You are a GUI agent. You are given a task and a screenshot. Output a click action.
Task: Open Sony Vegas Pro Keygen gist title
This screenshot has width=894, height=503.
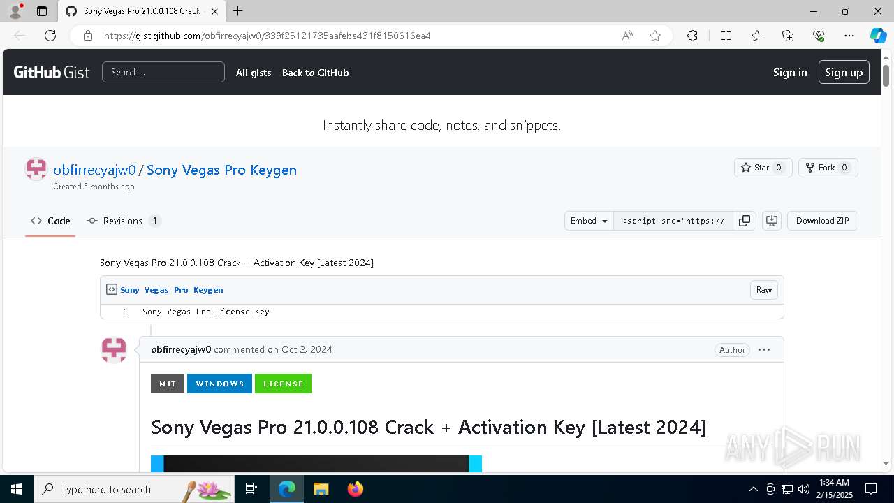click(x=221, y=170)
